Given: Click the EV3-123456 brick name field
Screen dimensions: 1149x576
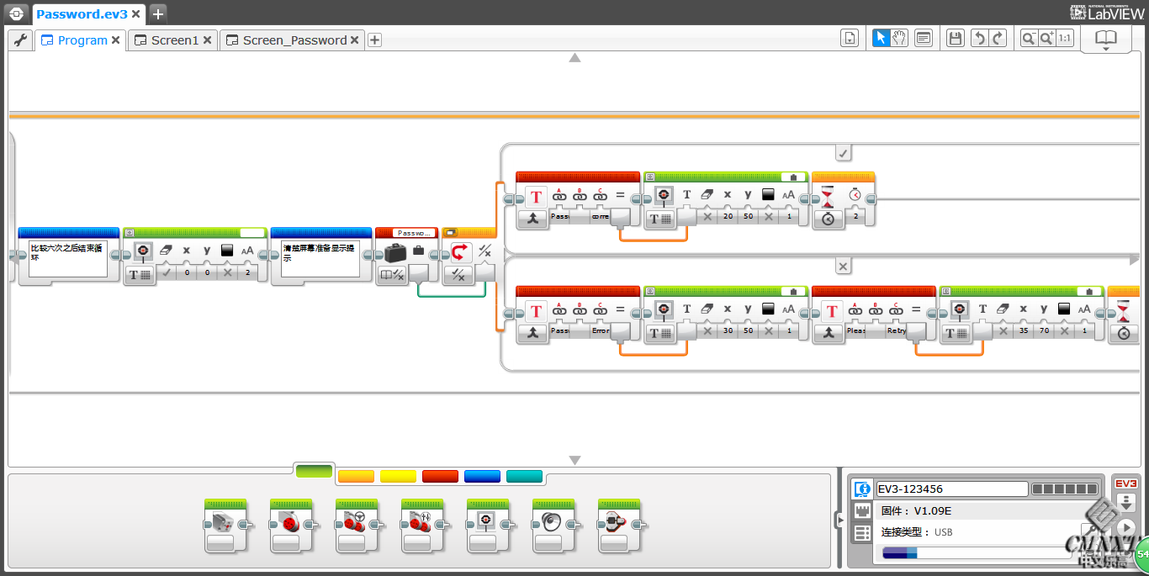Looking at the screenshot, I should click(x=951, y=489).
